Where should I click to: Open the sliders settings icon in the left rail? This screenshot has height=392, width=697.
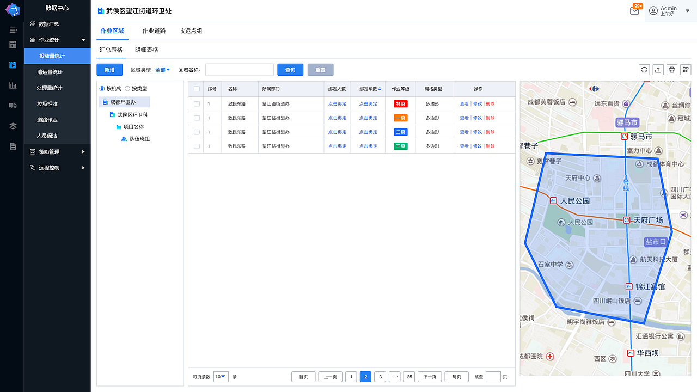click(x=13, y=45)
